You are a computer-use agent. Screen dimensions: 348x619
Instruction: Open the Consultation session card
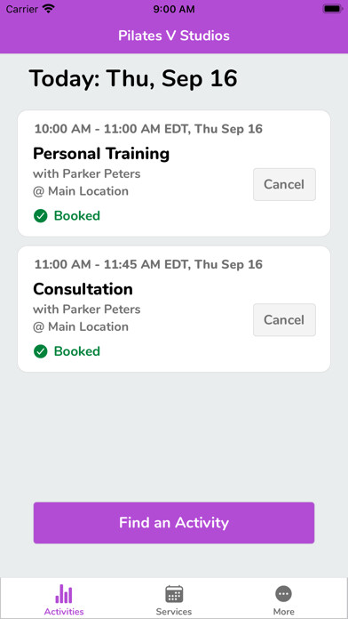pyautogui.click(x=174, y=309)
